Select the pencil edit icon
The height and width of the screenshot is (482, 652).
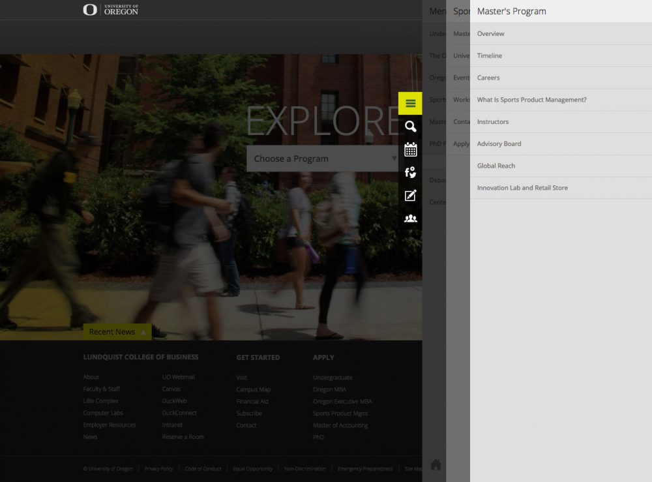pos(410,195)
